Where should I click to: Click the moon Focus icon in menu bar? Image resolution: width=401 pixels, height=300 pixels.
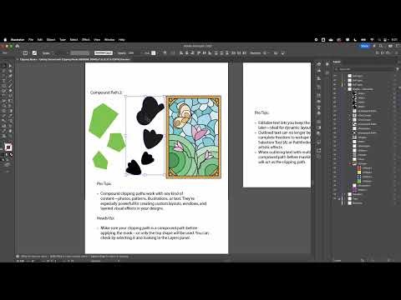355,40
